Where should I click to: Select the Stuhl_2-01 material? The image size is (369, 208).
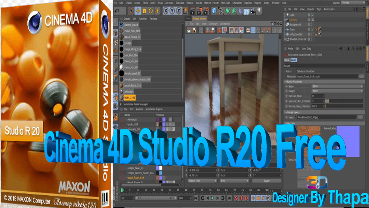coord(130,98)
